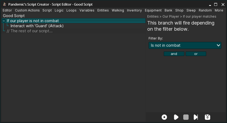Open the Bank menu
This screenshot has width=227, height=123.
tap(168, 10)
